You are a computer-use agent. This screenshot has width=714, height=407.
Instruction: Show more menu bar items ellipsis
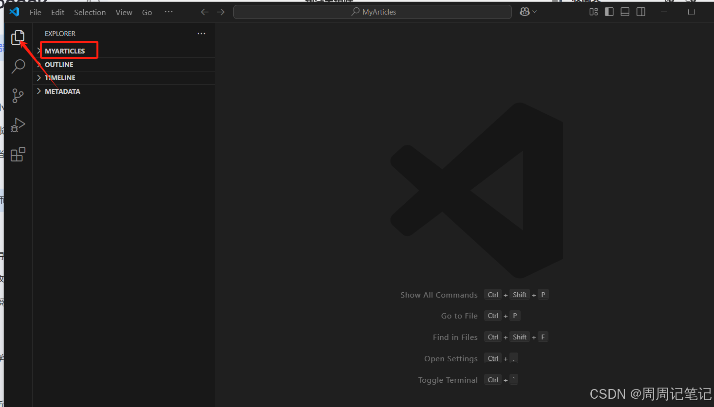(x=169, y=12)
